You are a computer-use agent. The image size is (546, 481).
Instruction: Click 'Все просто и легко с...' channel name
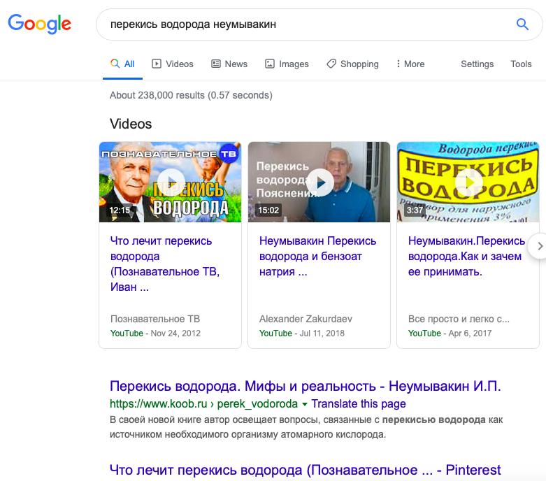(459, 319)
